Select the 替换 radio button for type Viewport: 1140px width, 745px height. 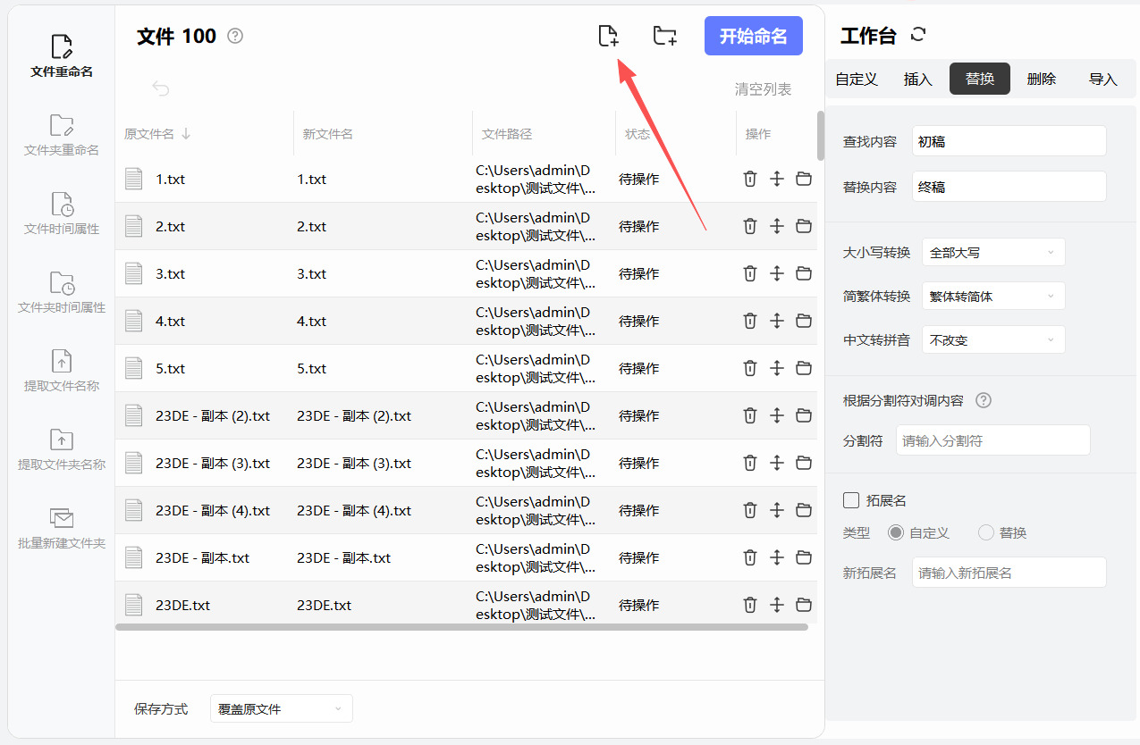point(986,533)
